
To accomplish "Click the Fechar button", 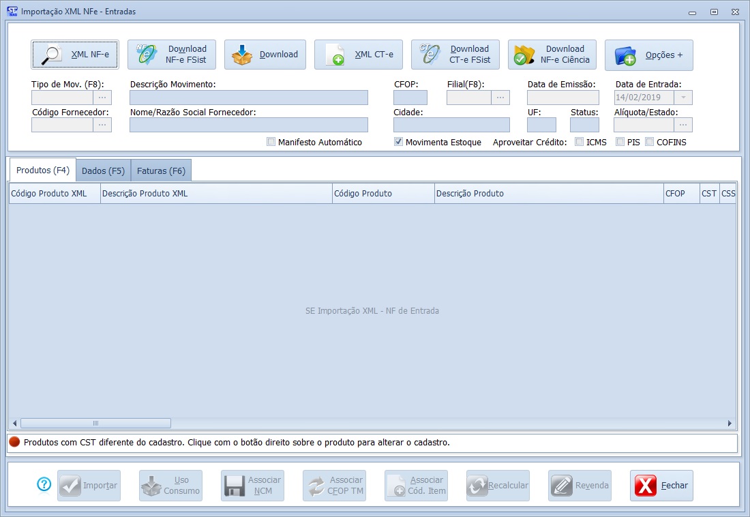I will point(661,486).
